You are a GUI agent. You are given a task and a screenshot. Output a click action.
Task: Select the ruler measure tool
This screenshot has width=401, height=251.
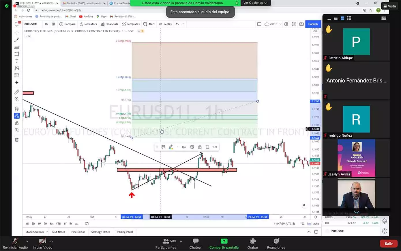pos(17,92)
